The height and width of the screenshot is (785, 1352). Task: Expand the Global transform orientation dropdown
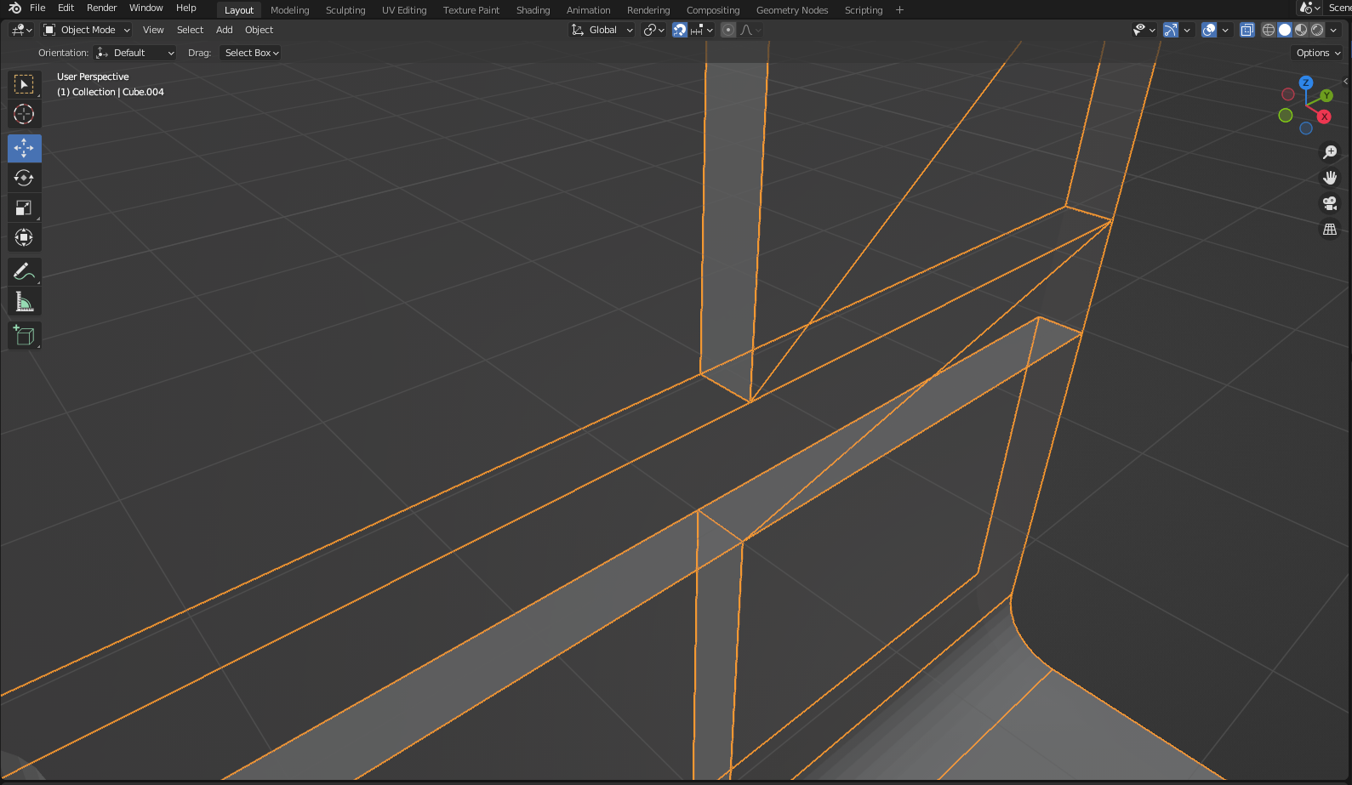coord(602,30)
